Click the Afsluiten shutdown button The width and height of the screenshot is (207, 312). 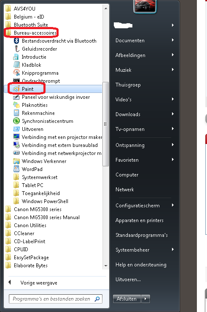click(127, 298)
